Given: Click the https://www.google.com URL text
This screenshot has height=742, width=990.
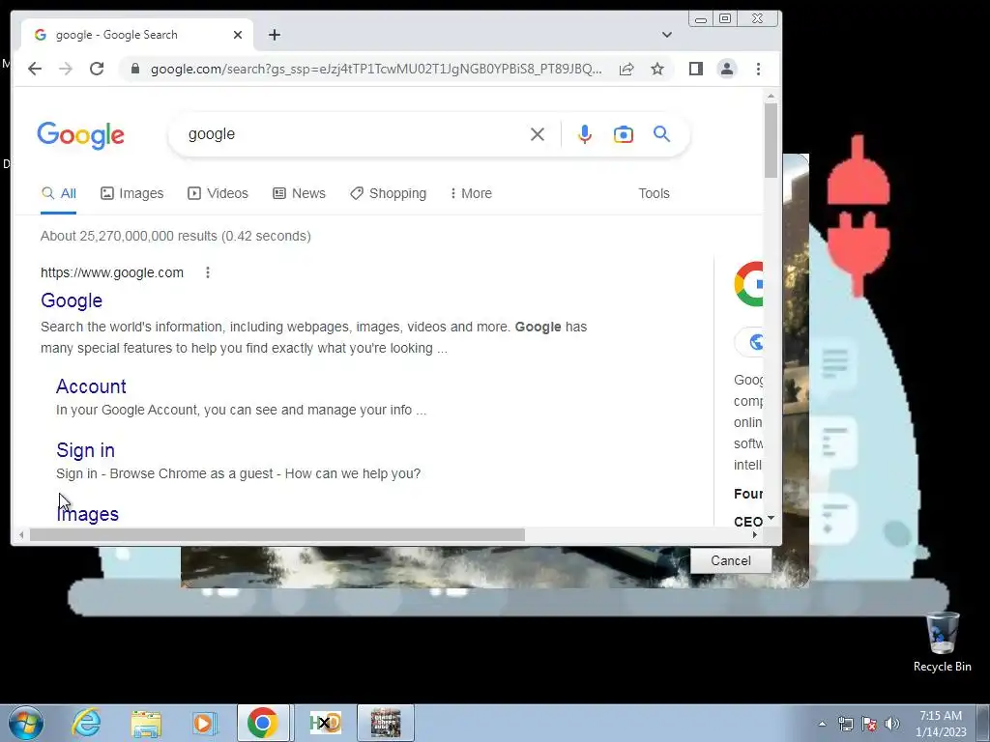Looking at the screenshot, I should 112,272.
